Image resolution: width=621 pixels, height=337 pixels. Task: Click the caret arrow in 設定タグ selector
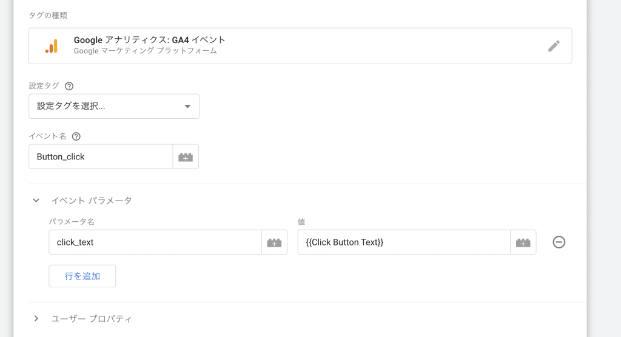point(187,107)
